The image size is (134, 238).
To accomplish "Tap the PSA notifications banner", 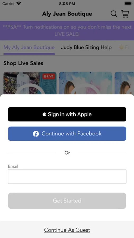I will coord(67,30).
